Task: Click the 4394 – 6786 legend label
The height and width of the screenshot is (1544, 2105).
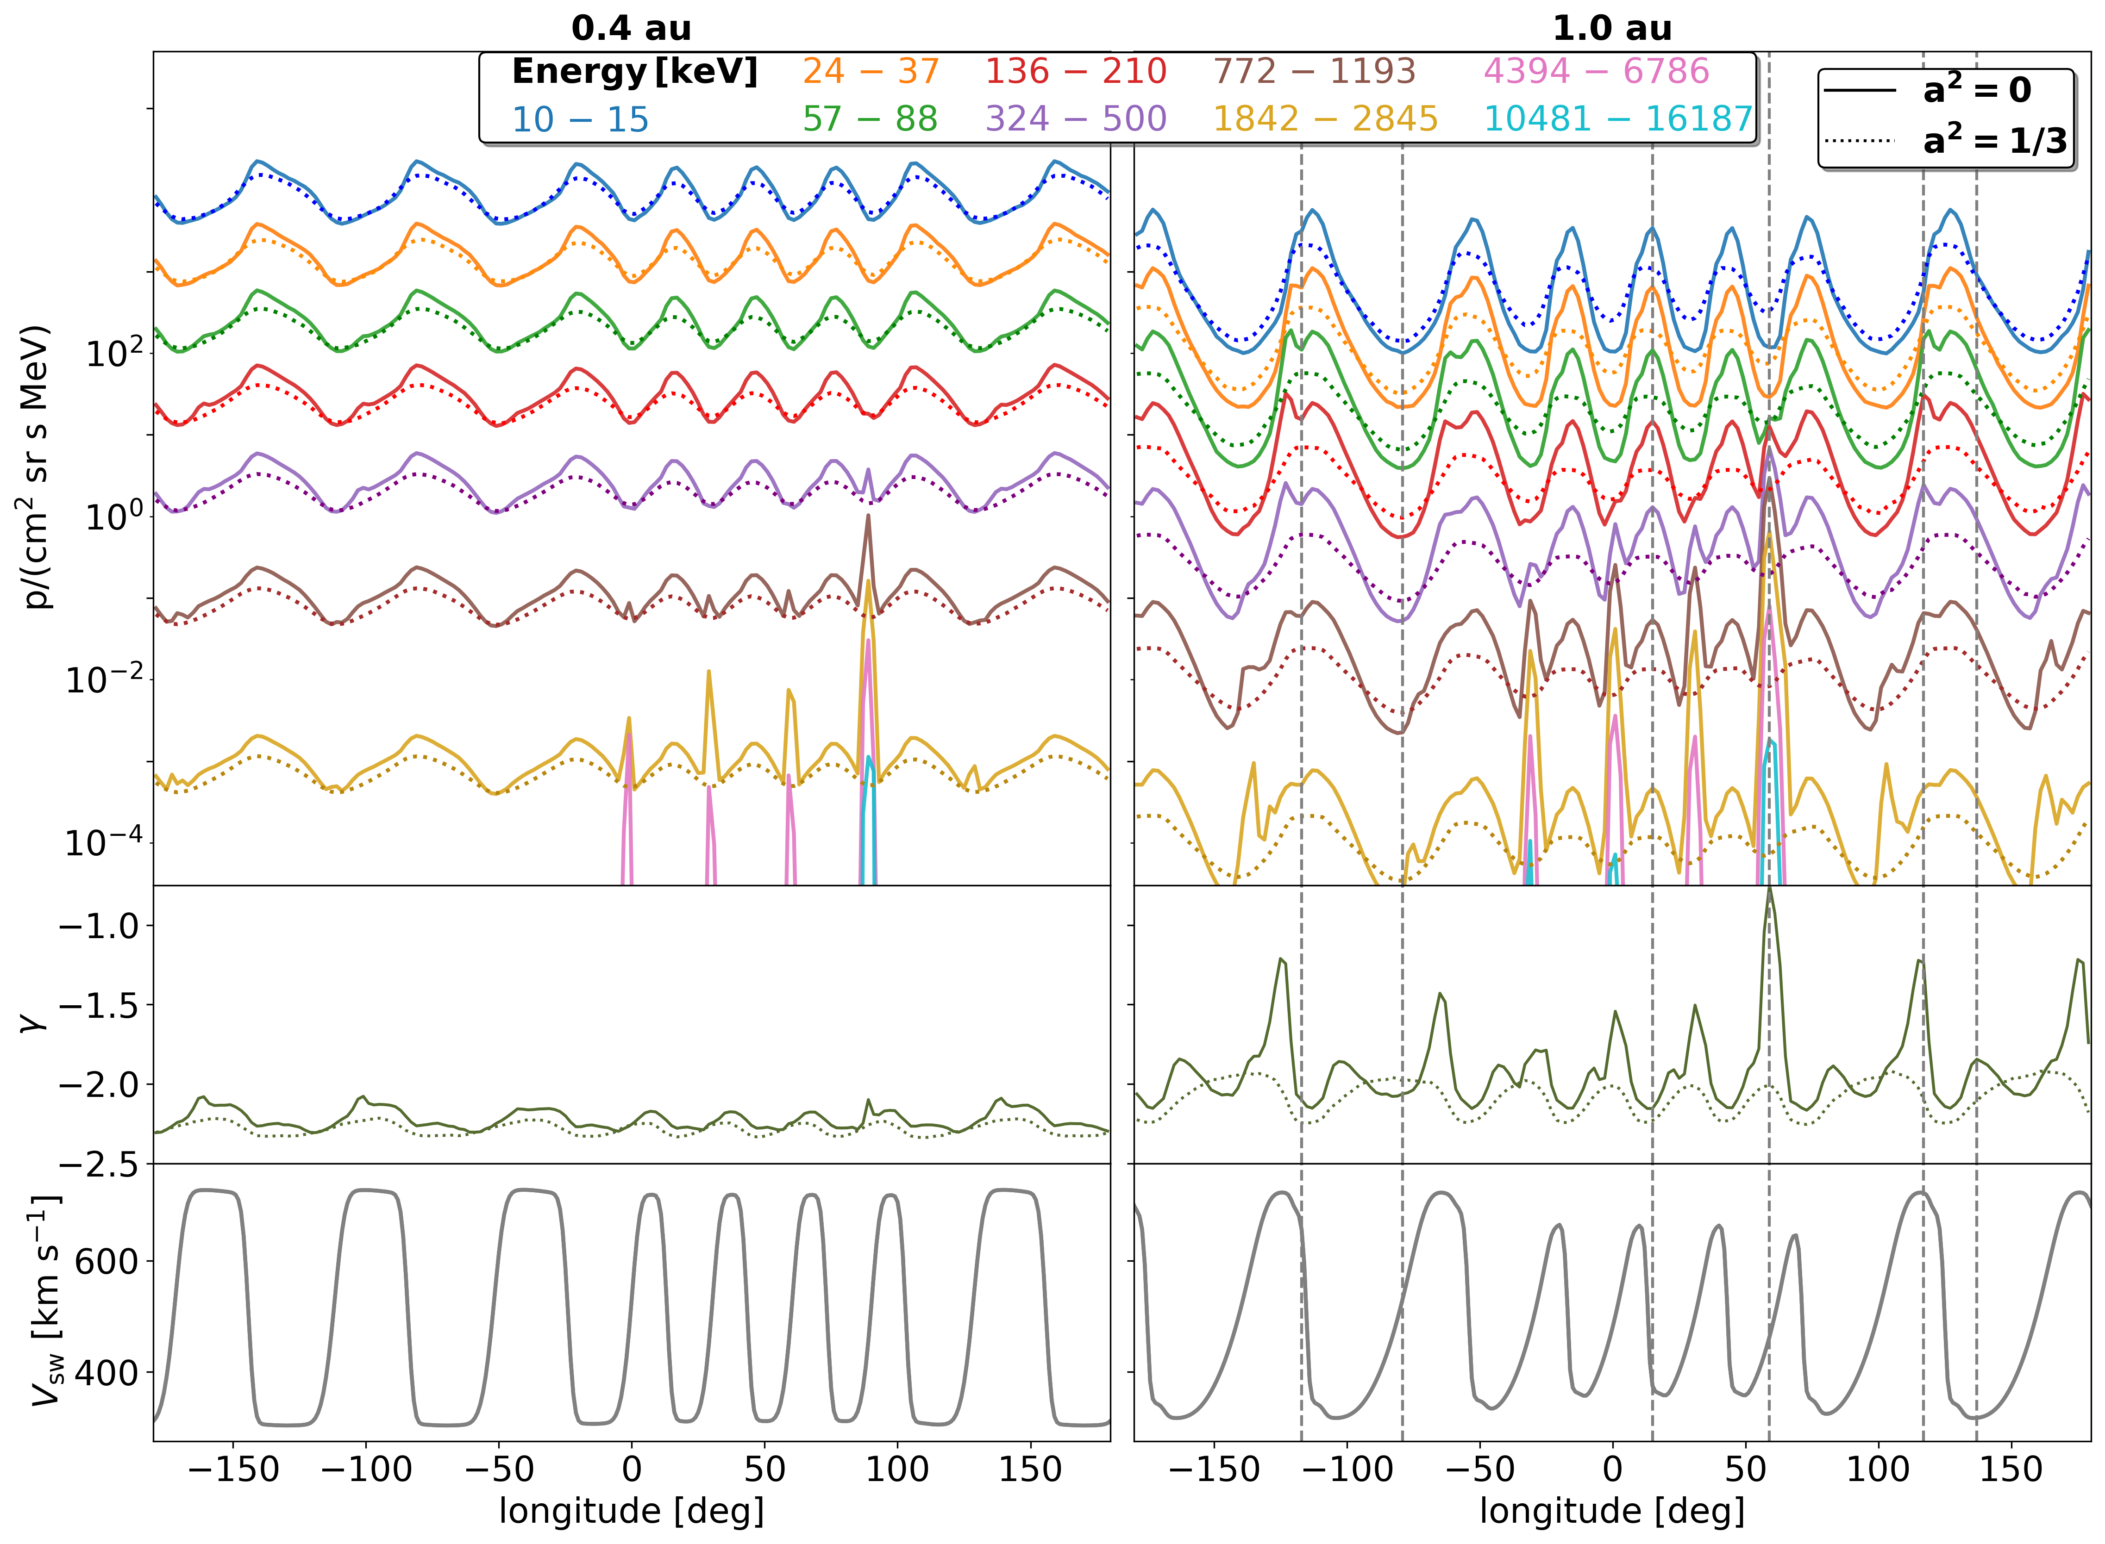Action: 1596,72
